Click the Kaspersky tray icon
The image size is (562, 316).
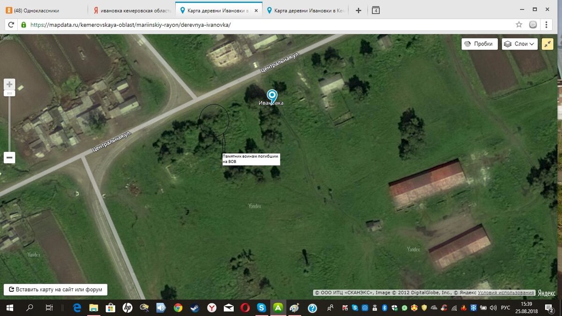pos(345,308)
